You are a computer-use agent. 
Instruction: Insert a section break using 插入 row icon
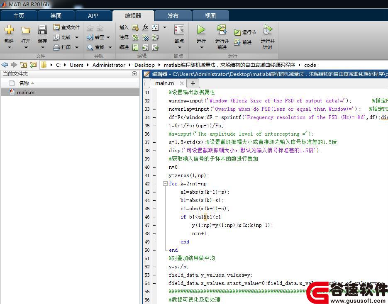[135, 27]
